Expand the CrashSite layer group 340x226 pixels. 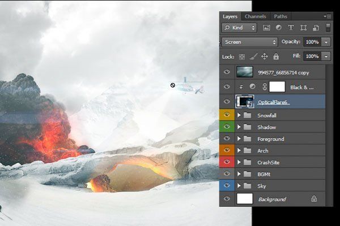tap(239, 162)
